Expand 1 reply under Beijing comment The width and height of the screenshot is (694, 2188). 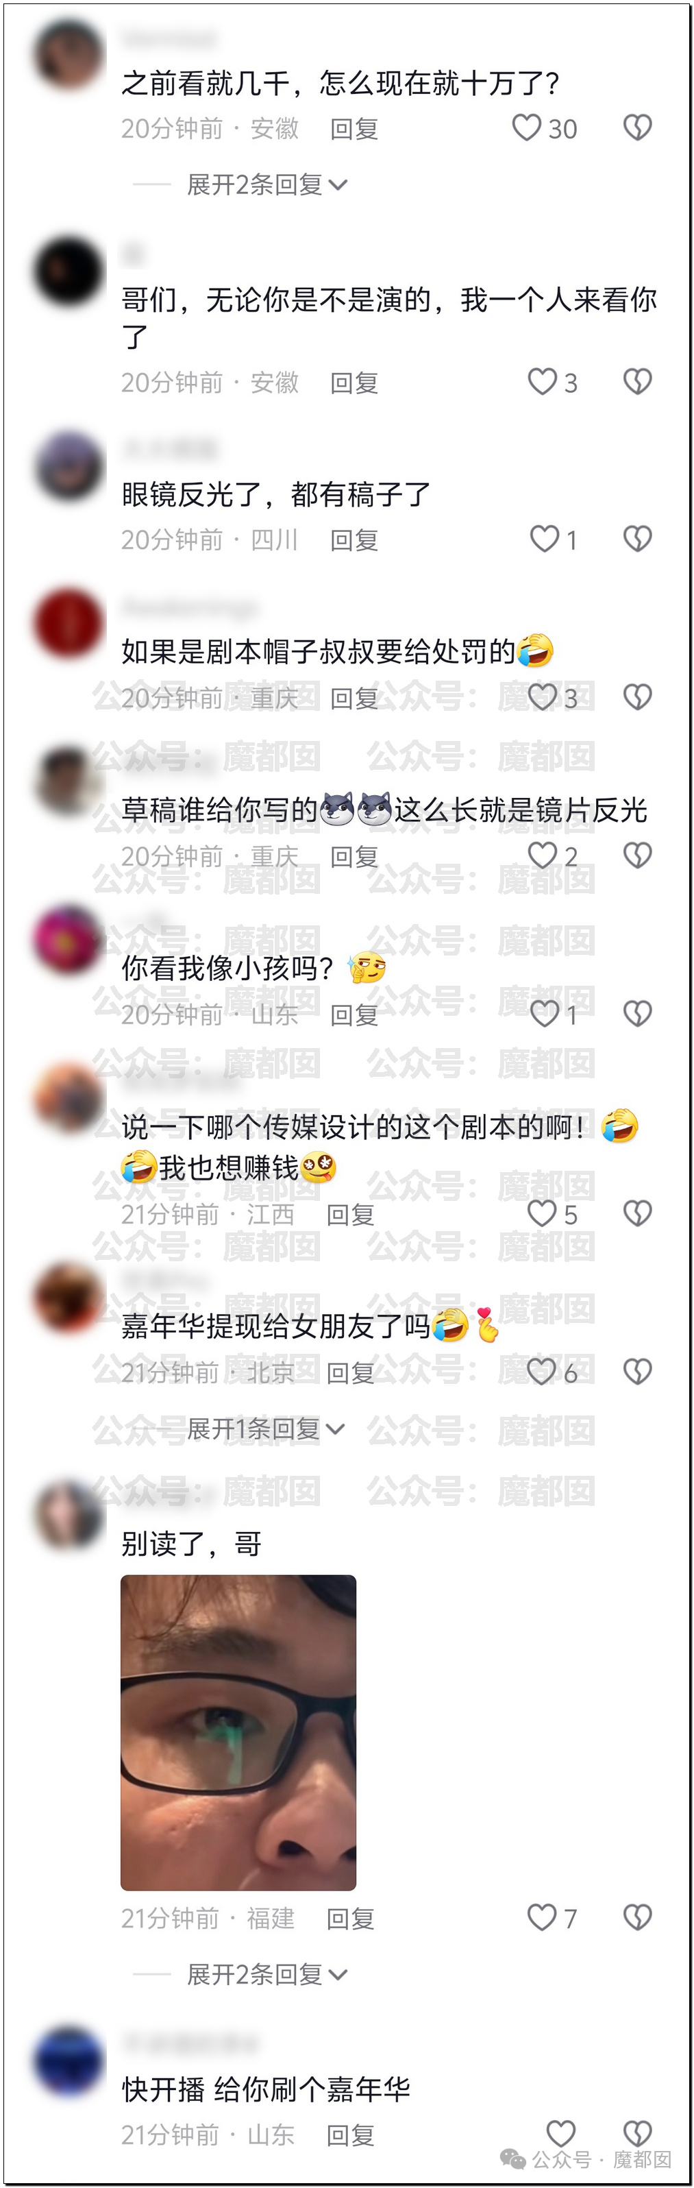(x=266, y=1429)
